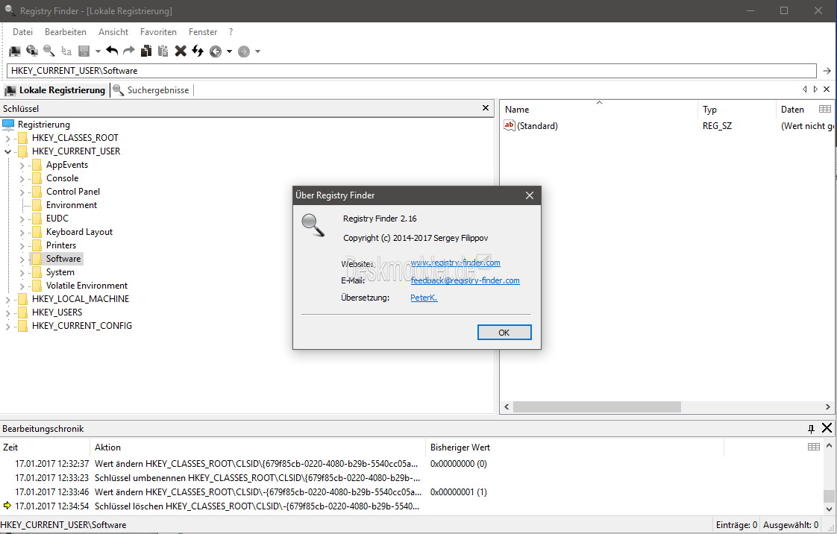Expand the HKEY_CURRENT_CONFIG node
The image size is (837, 534).
(x=7, y=326)
